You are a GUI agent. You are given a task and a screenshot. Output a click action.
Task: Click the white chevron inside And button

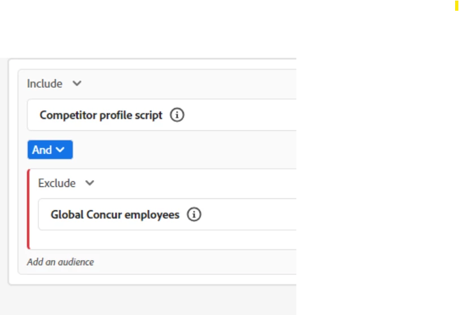click(x=60, y=150)
